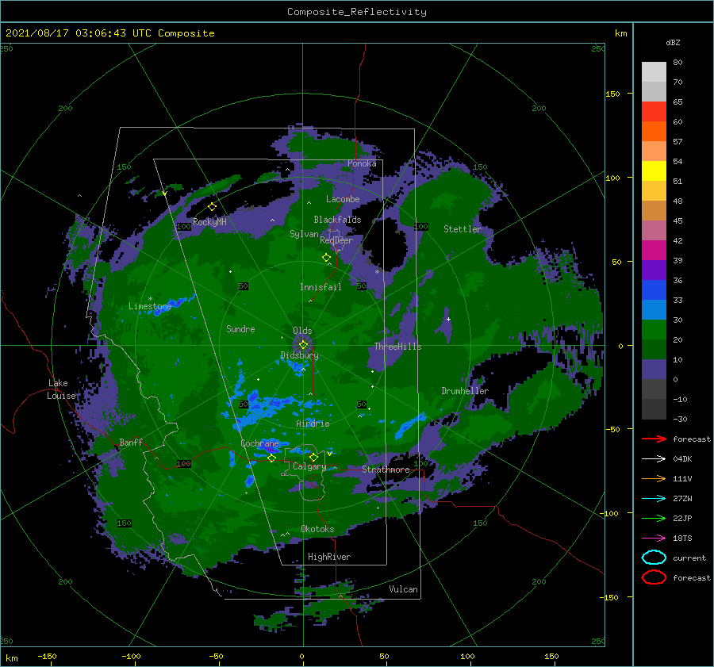Click the HighRiver town label

[329, 557]
